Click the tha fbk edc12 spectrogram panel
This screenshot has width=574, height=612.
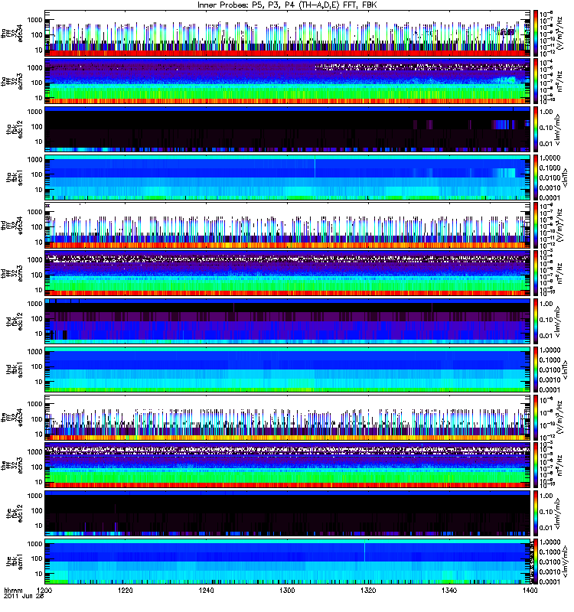[x=287, y=129]
